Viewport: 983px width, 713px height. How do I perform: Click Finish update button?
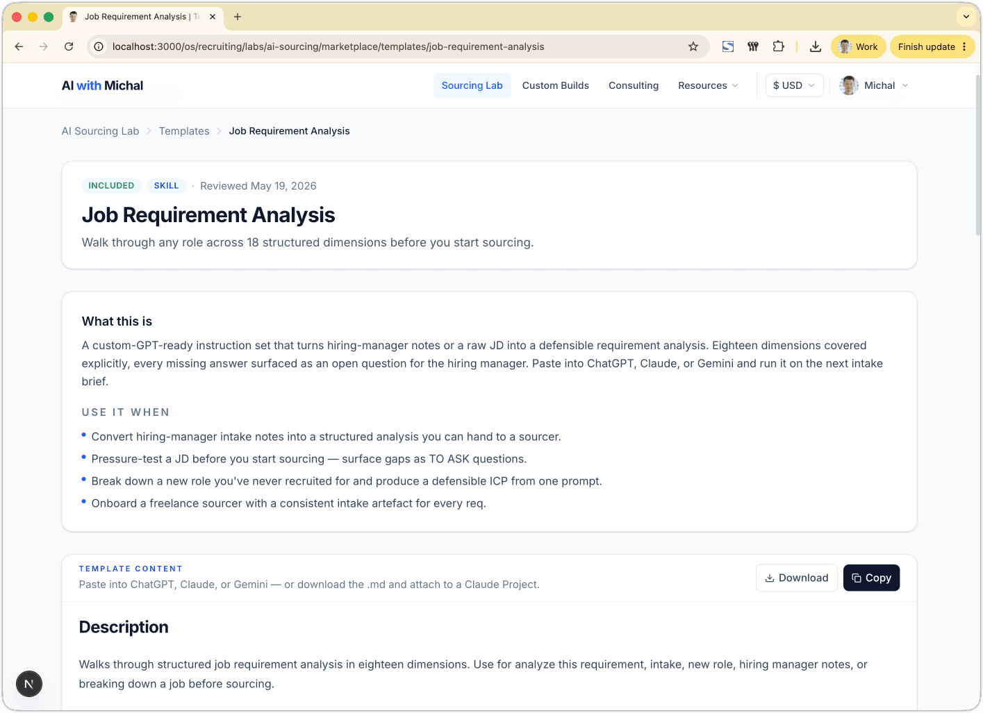927,47
